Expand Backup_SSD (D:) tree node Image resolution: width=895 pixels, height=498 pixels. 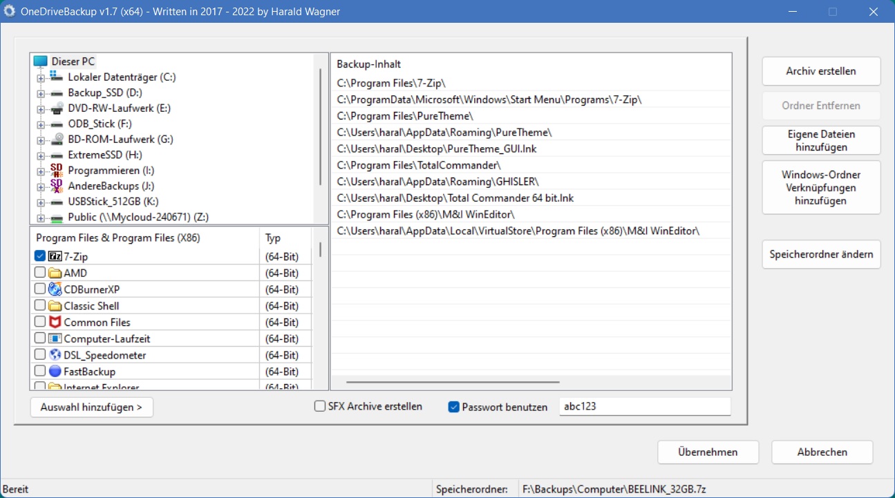click(41, 93)
